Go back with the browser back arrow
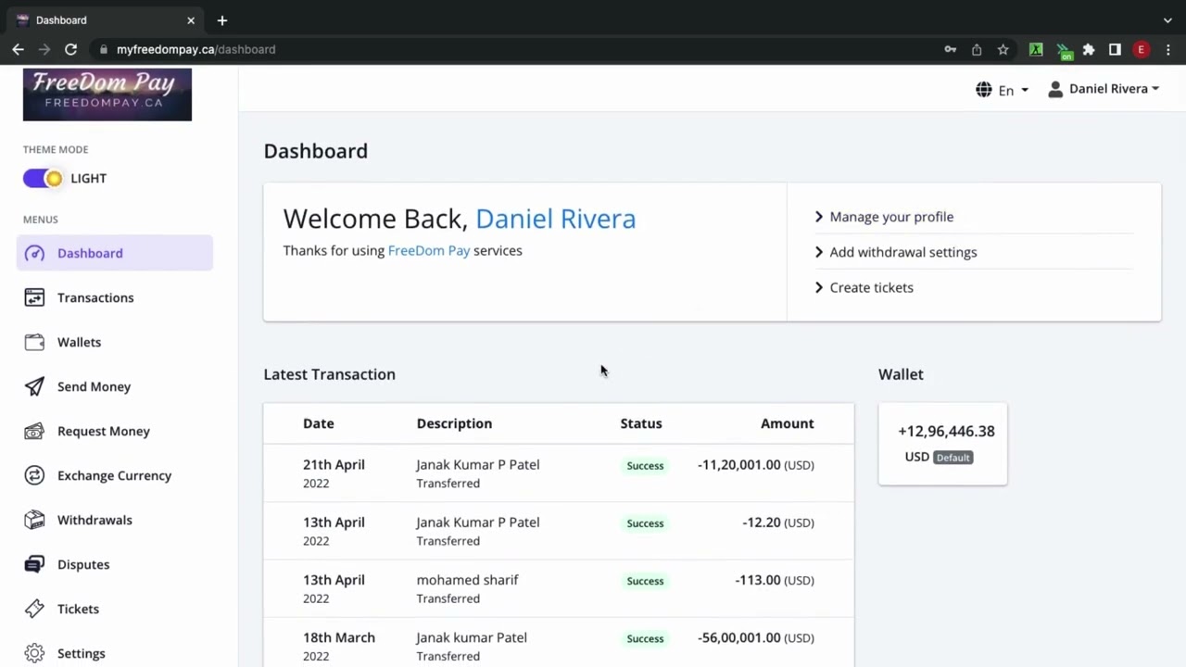The height and width of the screenshot is (667, 1186). (x=18, y=49)
